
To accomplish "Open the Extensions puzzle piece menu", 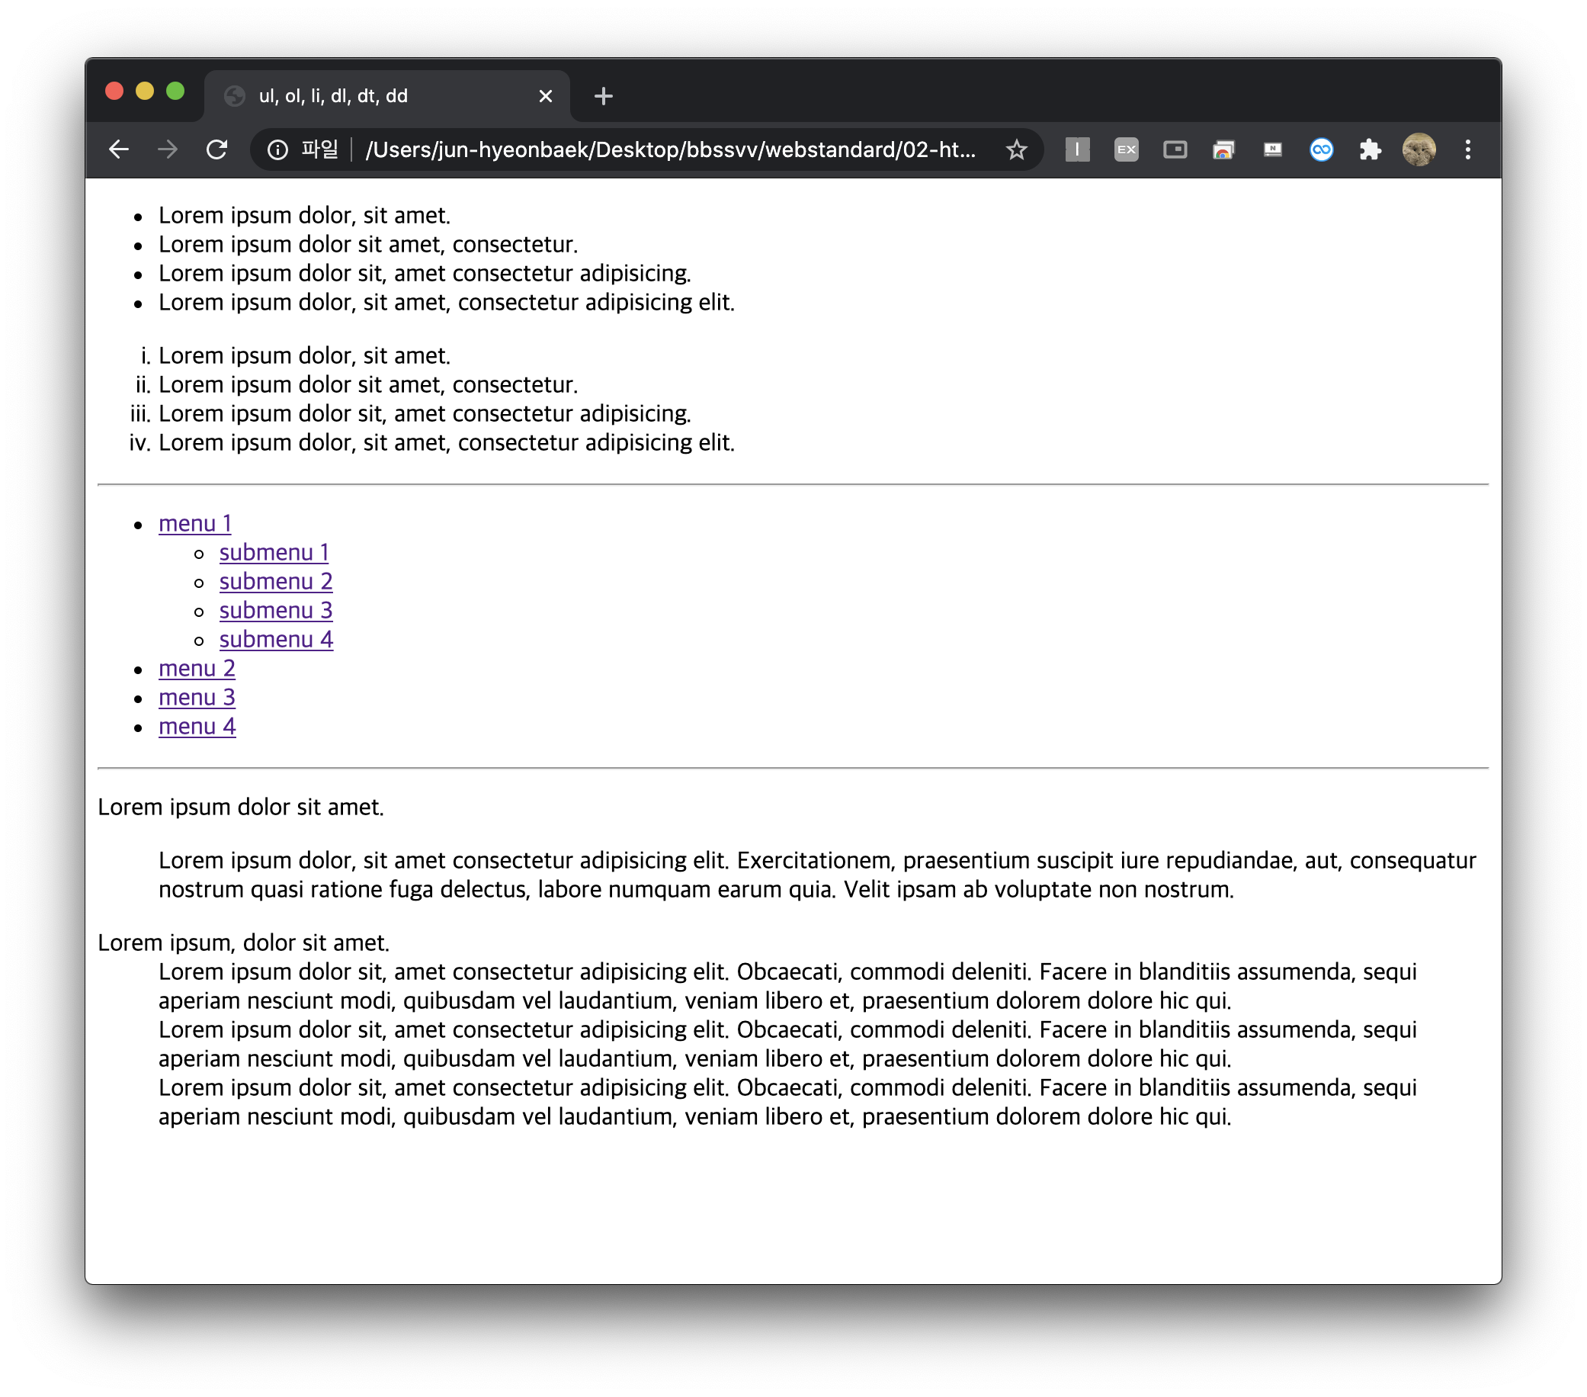I will coord(1370,149).
